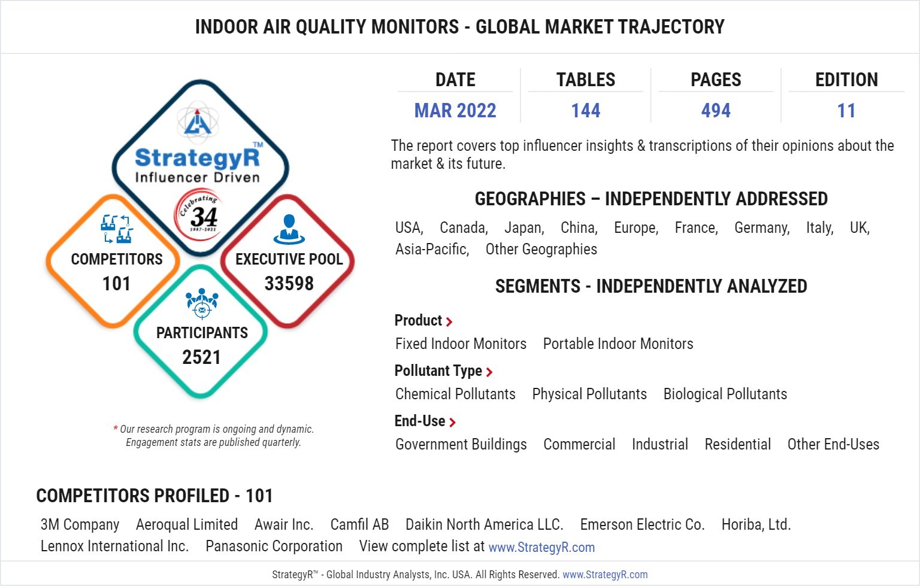Select Fixed Indoor Monitors product segment
Viewport: 920px width, 586px height.
point(461,344)
